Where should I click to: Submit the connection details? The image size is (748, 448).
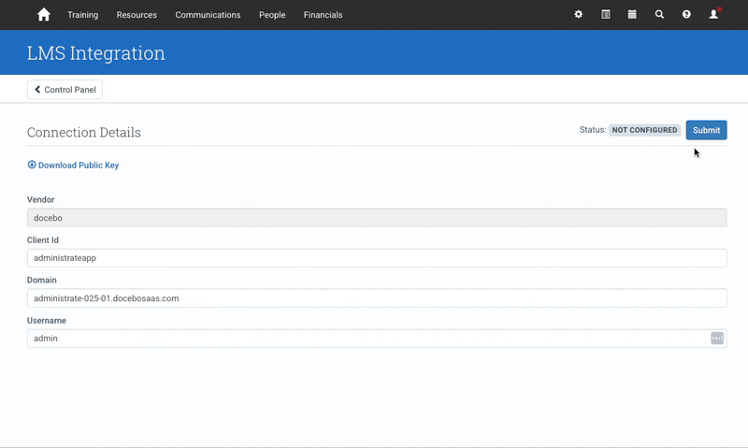[707, 130]
